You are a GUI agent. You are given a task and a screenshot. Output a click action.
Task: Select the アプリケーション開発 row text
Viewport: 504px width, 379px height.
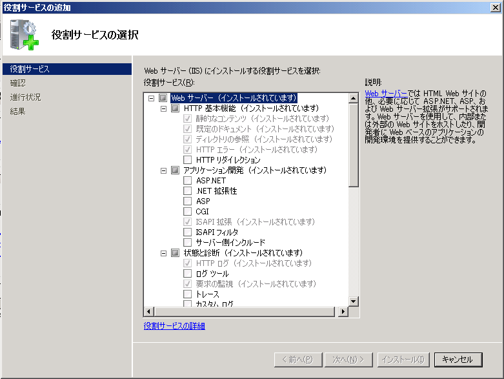(254, 170)
